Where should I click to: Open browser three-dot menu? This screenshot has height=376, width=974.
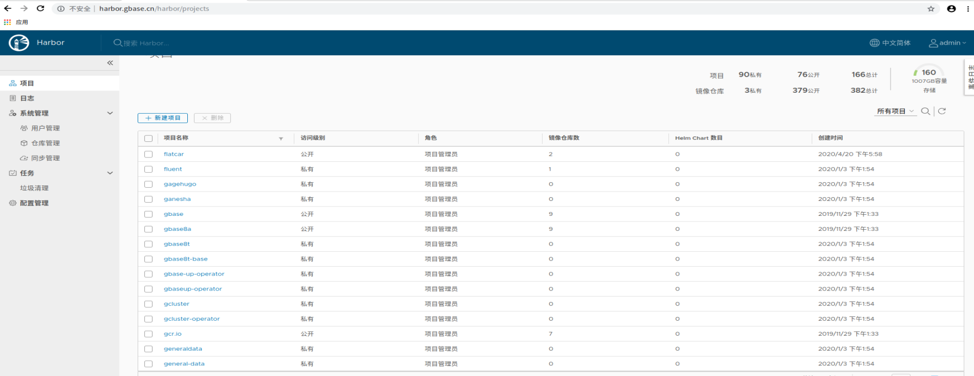pyautogui.click(x=968, y=8)
